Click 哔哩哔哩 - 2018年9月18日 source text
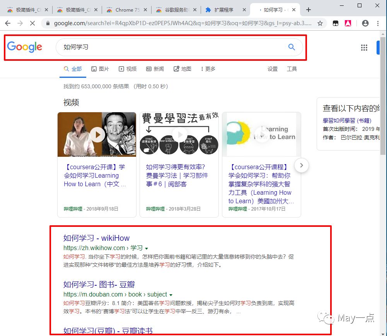 91,209
